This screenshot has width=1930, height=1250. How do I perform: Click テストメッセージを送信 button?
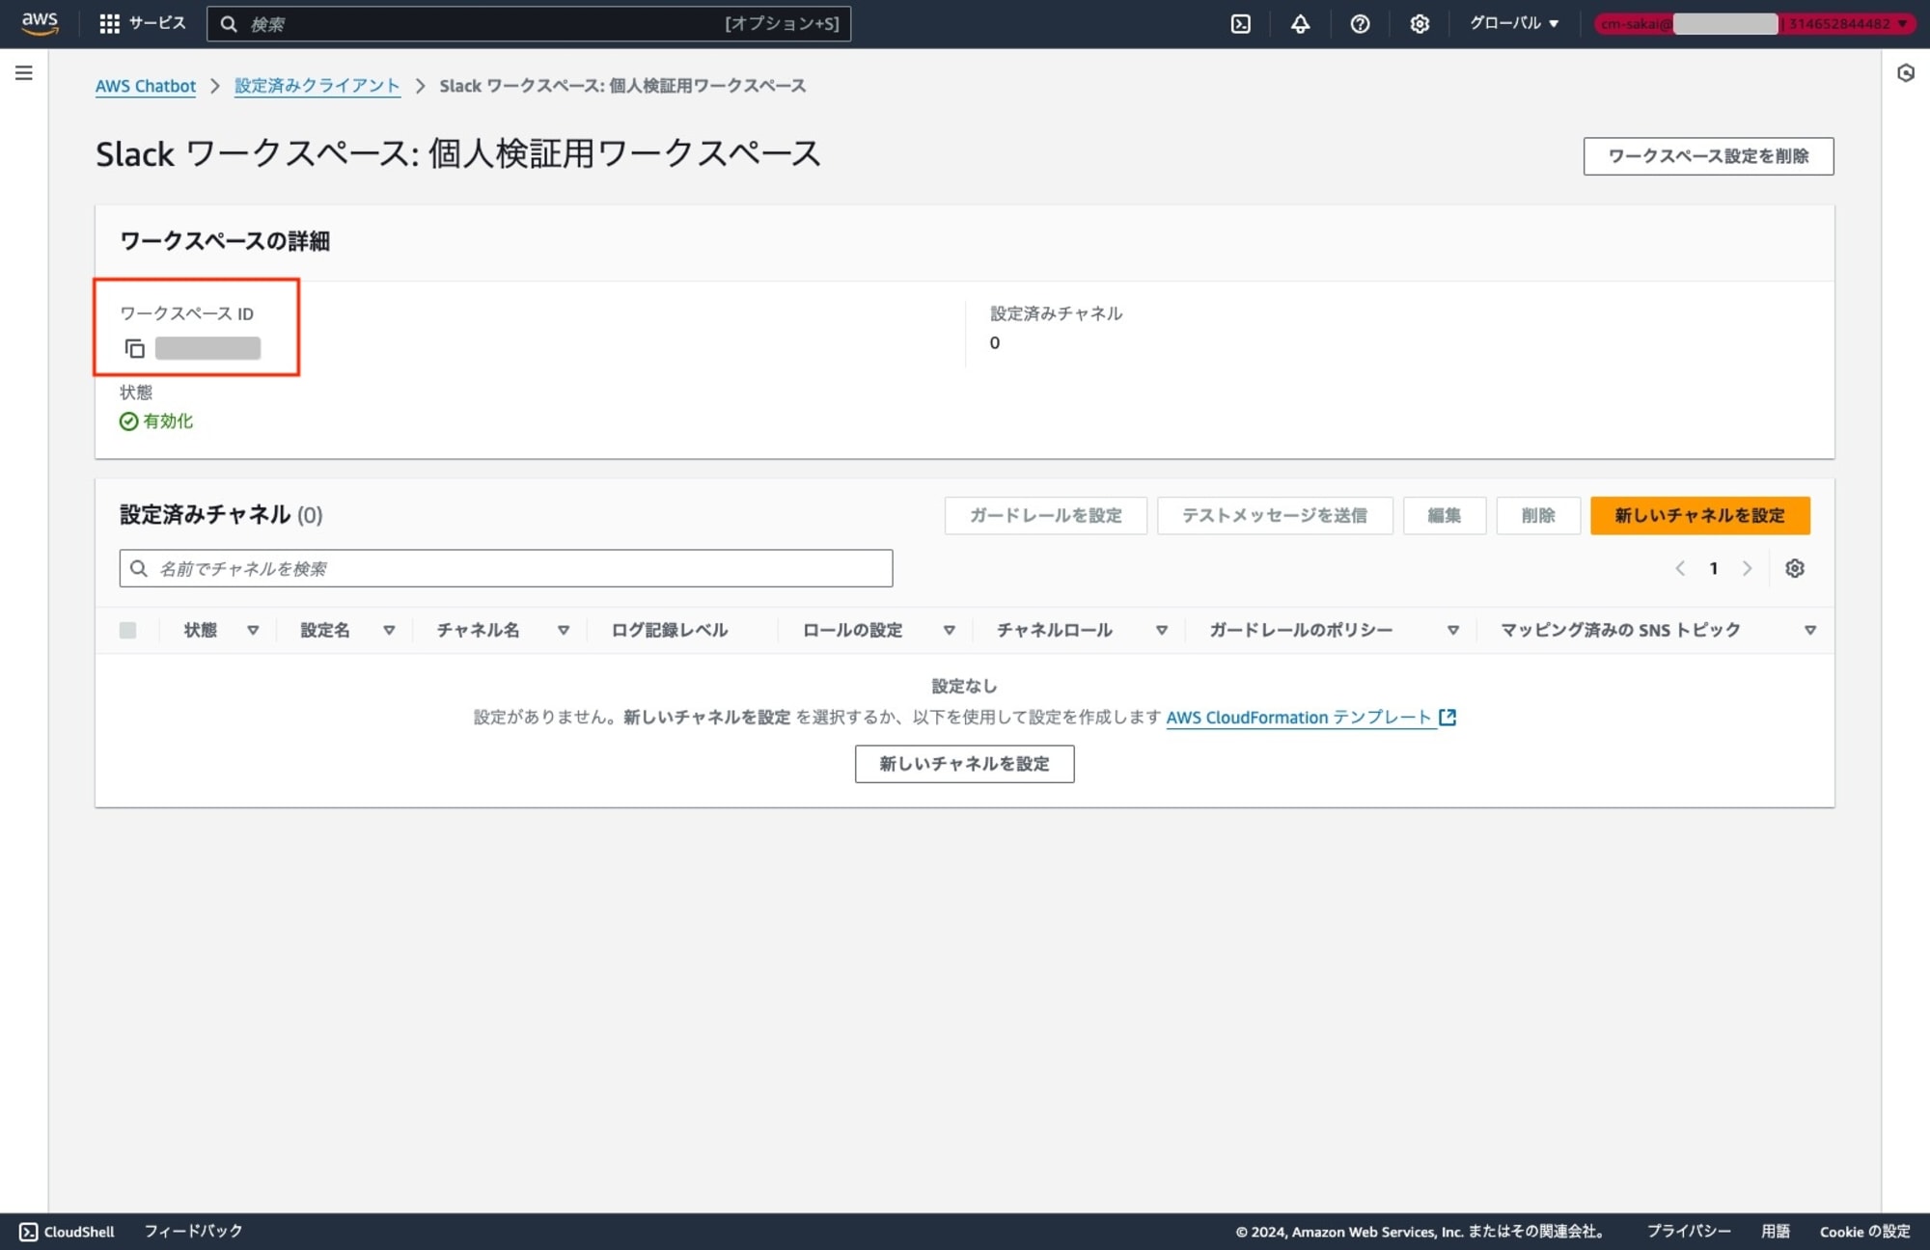coord(1275,515)
